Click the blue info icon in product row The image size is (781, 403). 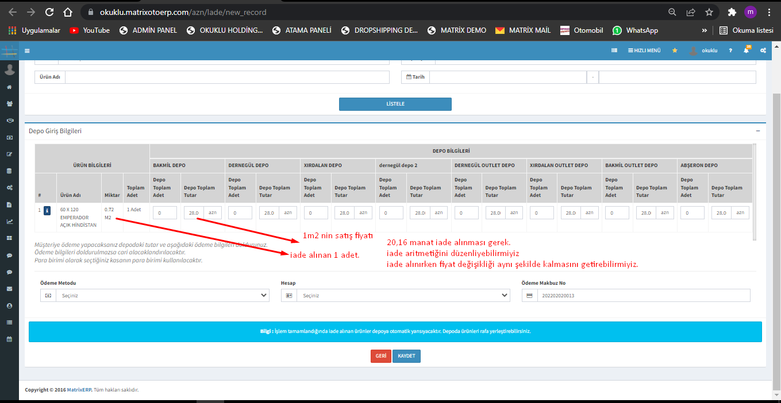(47, 210)
